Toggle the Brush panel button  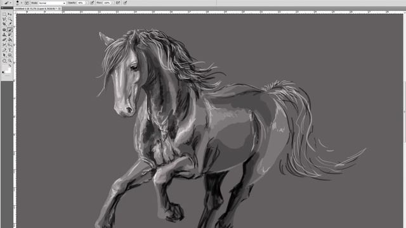27,3
